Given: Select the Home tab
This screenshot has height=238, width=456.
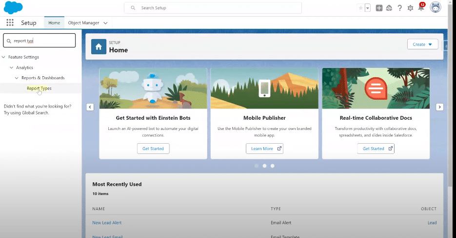Looking at the screenshot, I should pos(54,22).
